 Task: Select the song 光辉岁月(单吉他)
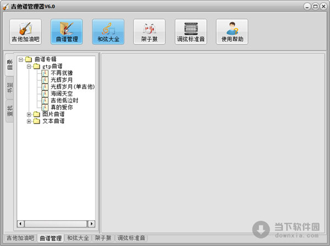(73, 87)
